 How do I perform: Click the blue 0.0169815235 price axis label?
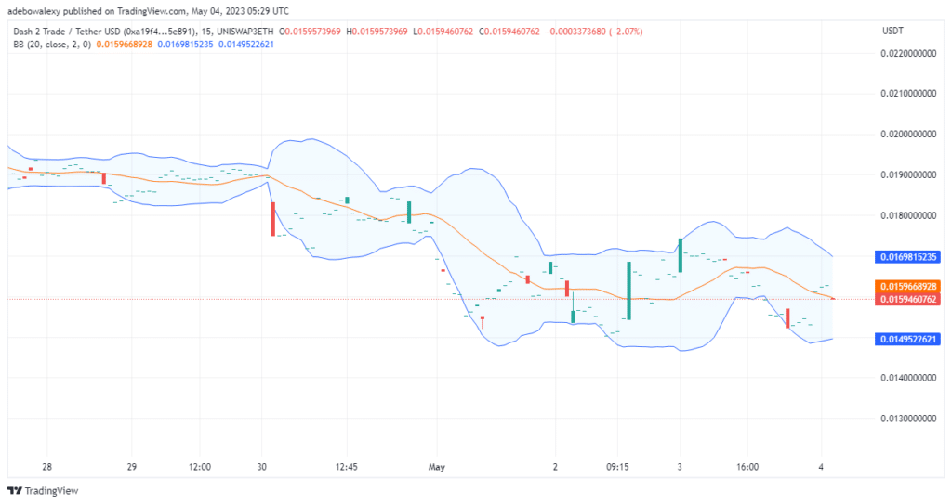click(x=908, y=257)
